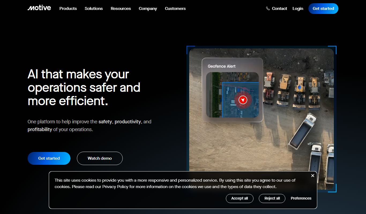Open the Products menu

pyautogui.click(x=68, y=9)
